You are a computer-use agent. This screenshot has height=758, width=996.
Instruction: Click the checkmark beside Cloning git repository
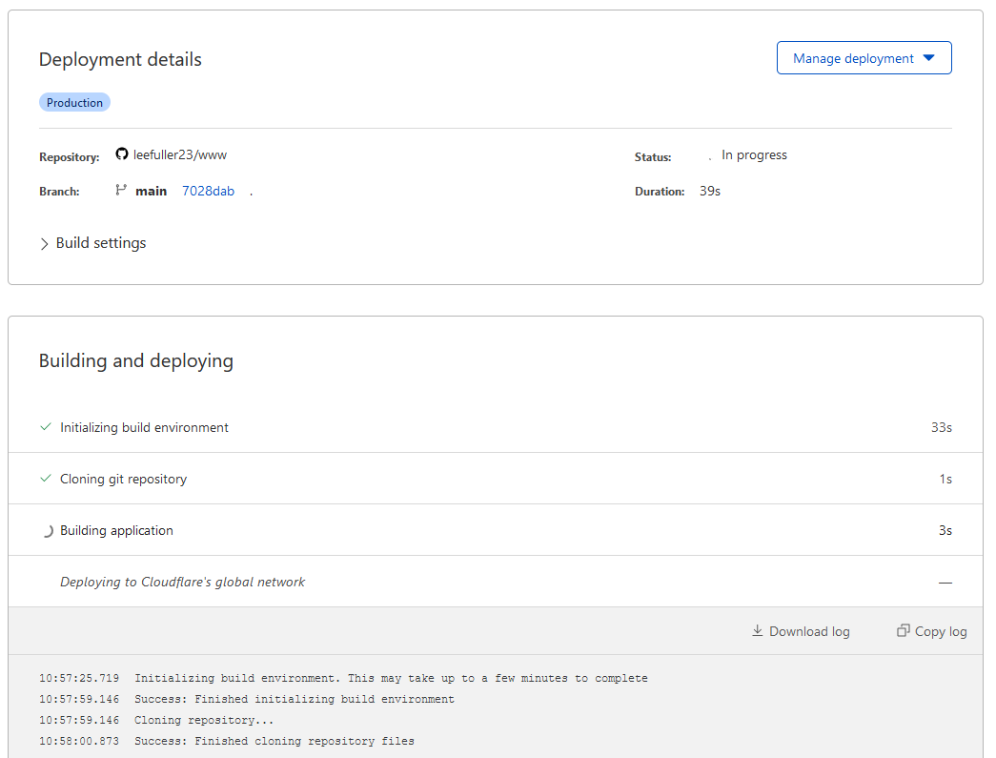click(x=46, y=478)
